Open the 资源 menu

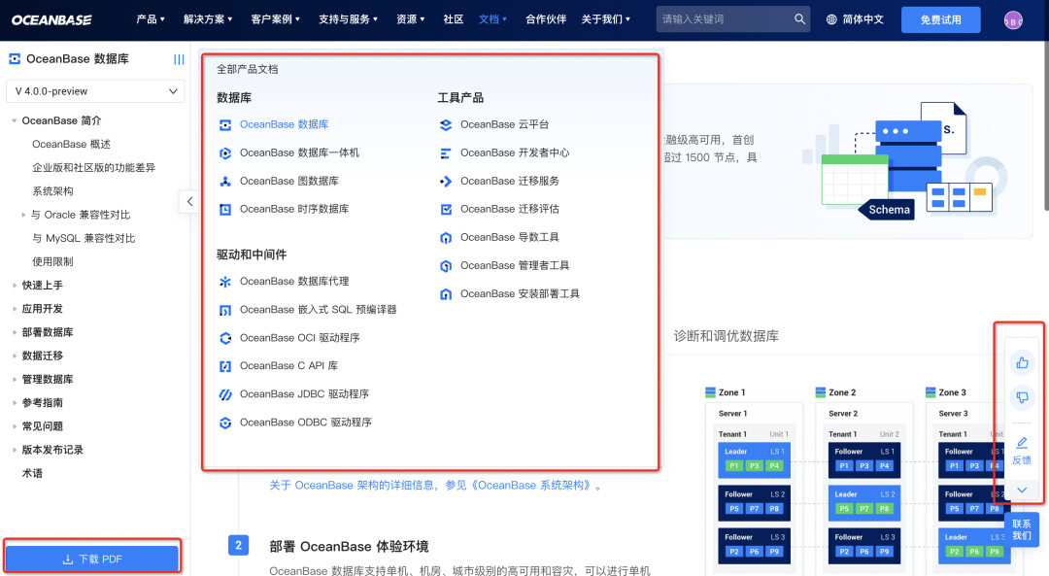410,19
